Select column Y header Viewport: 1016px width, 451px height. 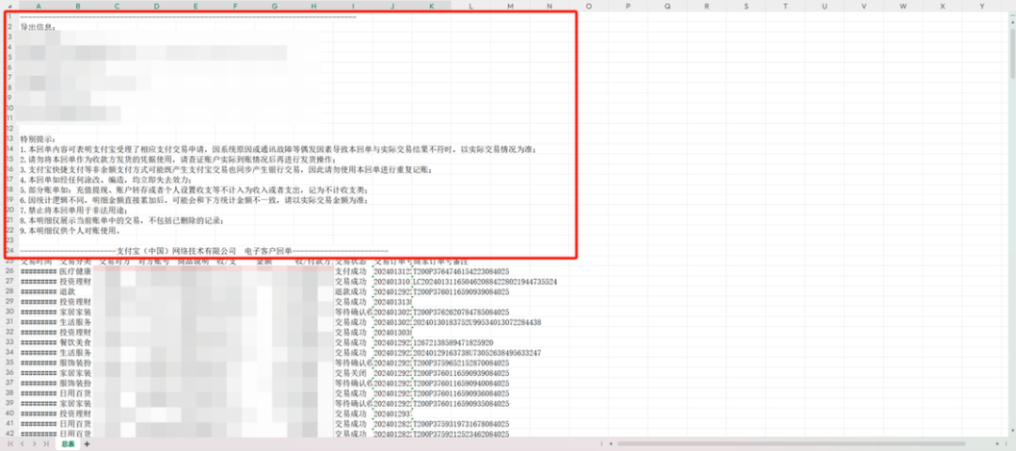point(981,6)
